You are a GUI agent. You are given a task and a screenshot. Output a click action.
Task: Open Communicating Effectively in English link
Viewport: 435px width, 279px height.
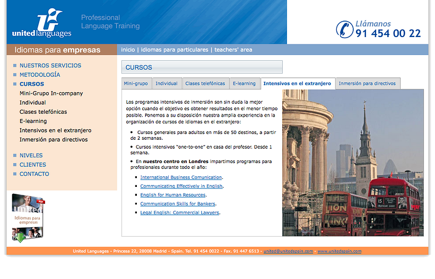click(x=181, y=186)
